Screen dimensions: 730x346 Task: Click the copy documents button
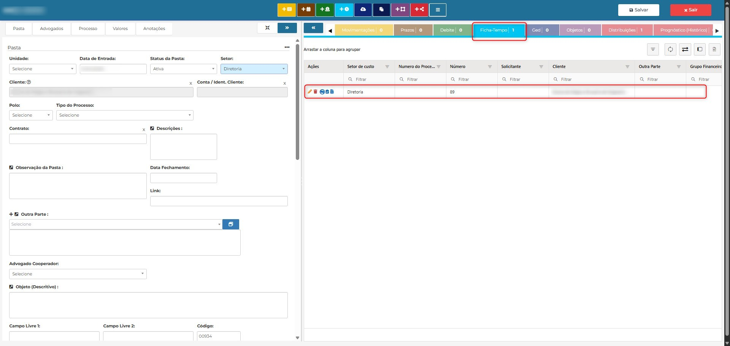coord(381,10)
